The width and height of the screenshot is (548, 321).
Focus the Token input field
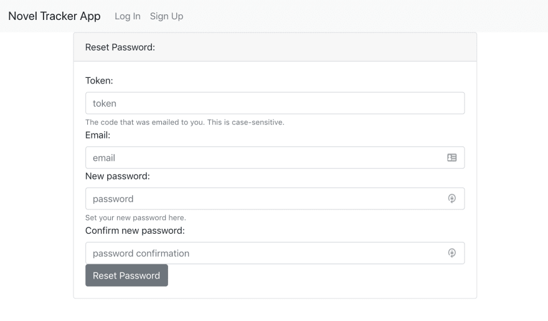point(275,103)
